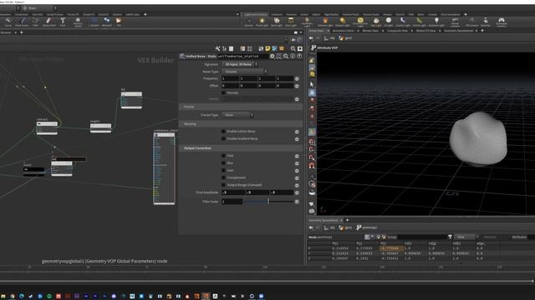Click the back arrow above viewport
Image resolution: width=535 pixels, height=300 pixels.
(311, 38)
